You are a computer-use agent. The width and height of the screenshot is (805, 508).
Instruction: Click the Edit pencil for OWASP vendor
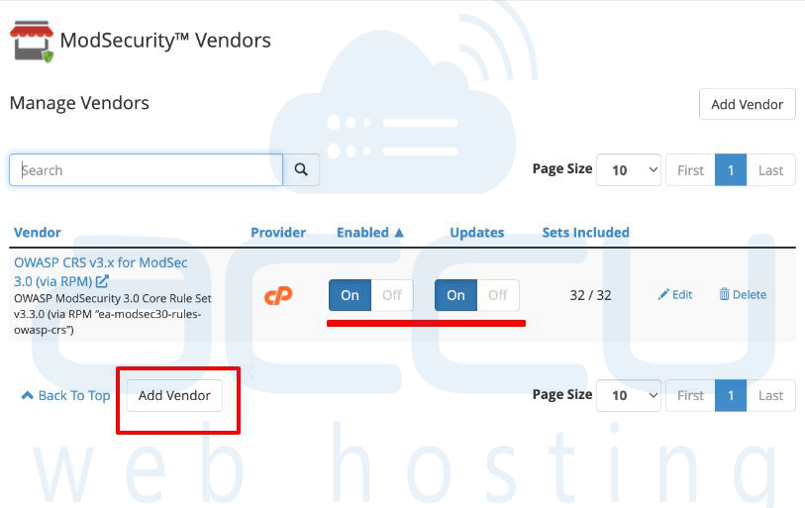click(675, 294)
